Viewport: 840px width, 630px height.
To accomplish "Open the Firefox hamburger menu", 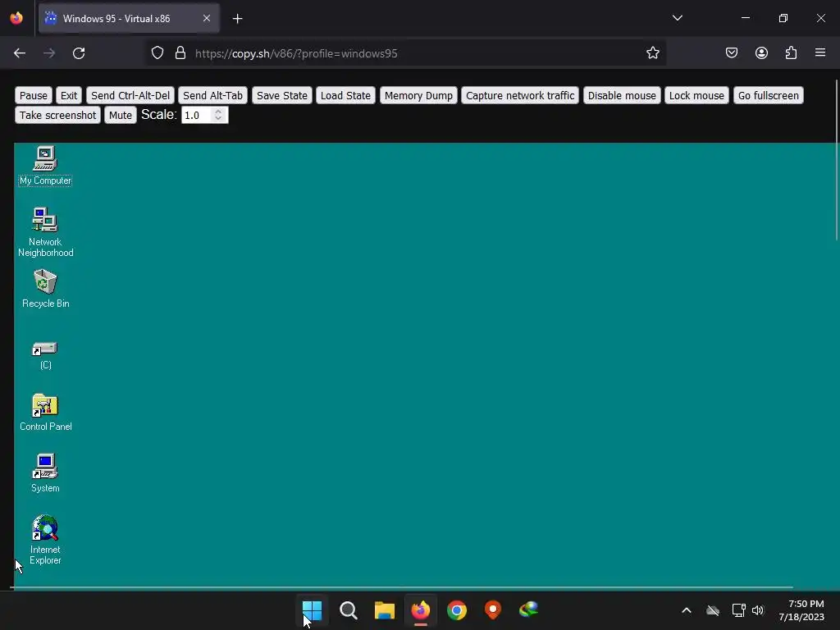I will (820, 52).
